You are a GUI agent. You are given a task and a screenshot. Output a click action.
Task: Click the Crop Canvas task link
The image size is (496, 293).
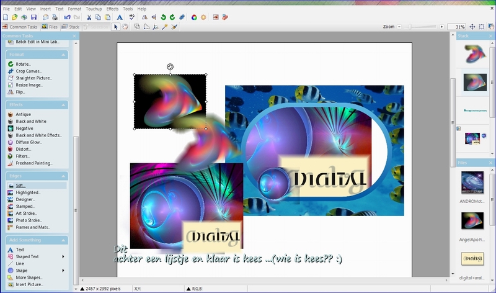(29, 71)
